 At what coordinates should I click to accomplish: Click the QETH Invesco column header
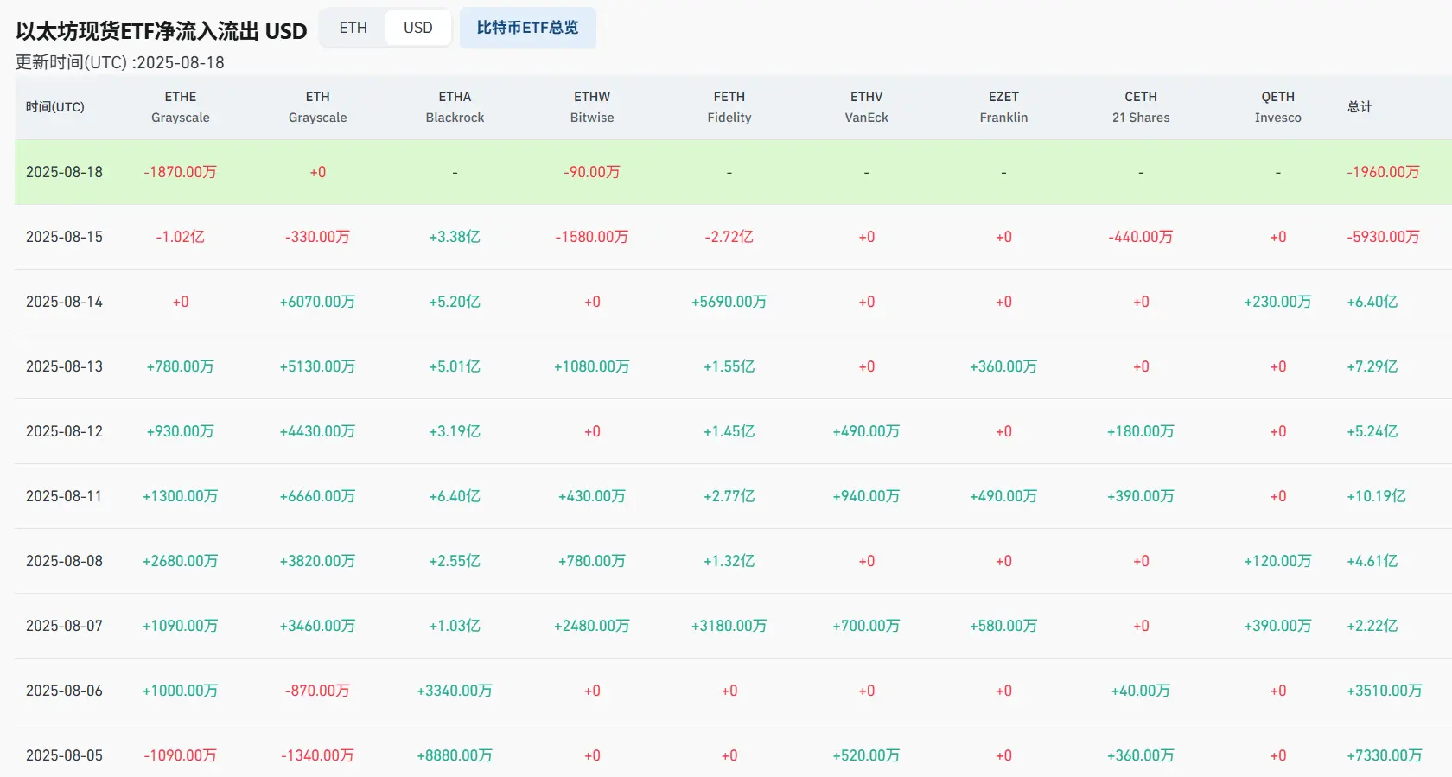point(1278,107)
